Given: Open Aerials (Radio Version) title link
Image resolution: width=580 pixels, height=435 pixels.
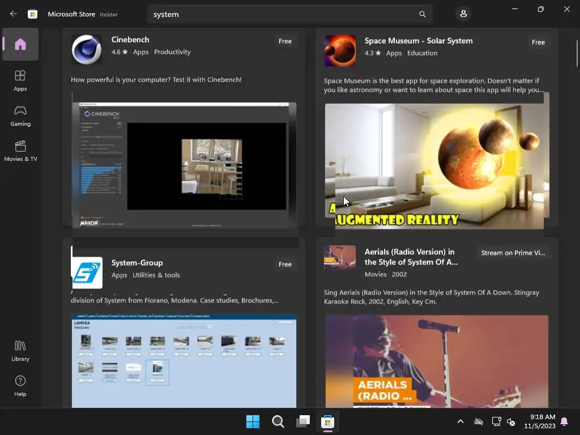Looking at the screenshot, I should click(411, 257).
